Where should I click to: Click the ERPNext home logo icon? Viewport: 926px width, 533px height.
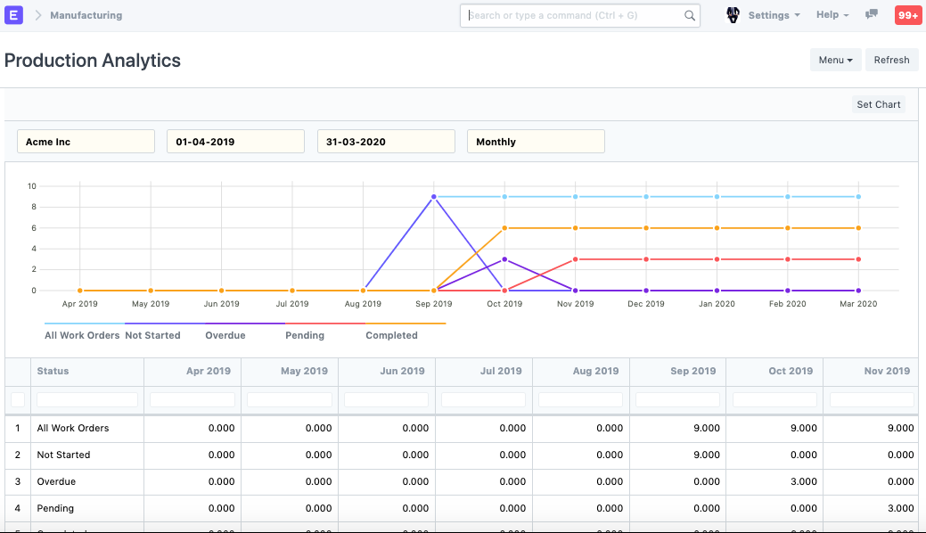point(14,15)
